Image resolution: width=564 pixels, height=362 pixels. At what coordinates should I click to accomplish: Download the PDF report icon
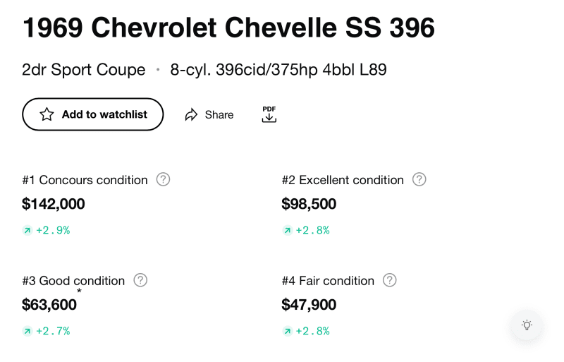[x=269, y=114]
